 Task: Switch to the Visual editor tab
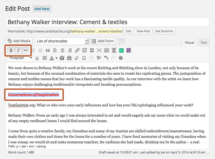[x=189, y=42]
